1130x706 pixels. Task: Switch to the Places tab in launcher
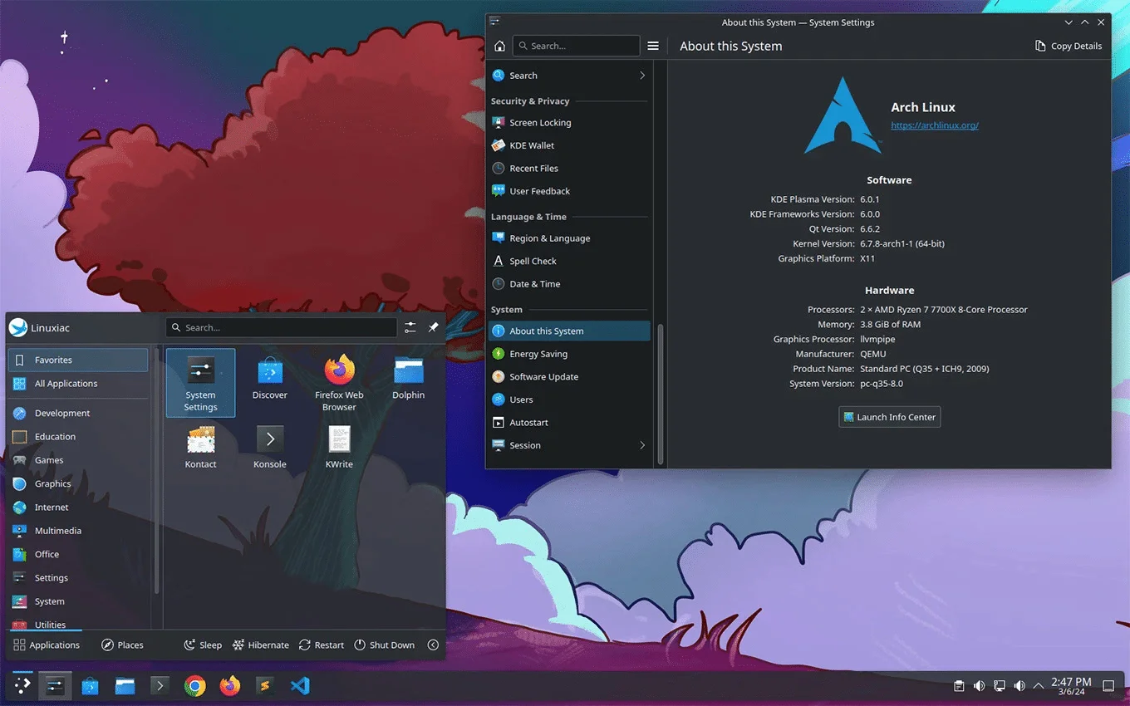tap(124, 645)
